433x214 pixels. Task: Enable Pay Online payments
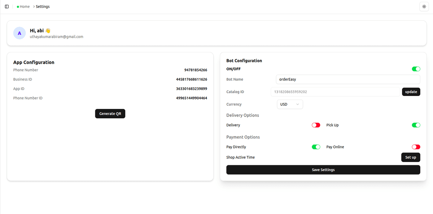416,147
